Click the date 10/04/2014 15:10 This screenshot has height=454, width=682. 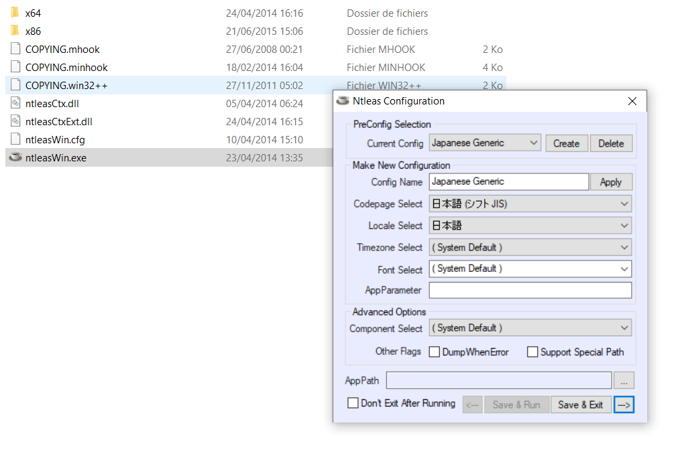click(x=264, y=139)
